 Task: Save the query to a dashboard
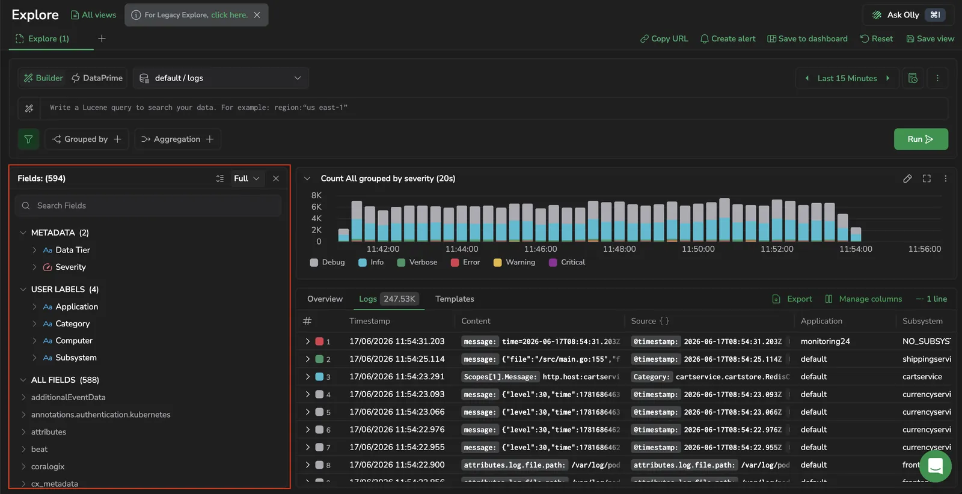[807, 38]
